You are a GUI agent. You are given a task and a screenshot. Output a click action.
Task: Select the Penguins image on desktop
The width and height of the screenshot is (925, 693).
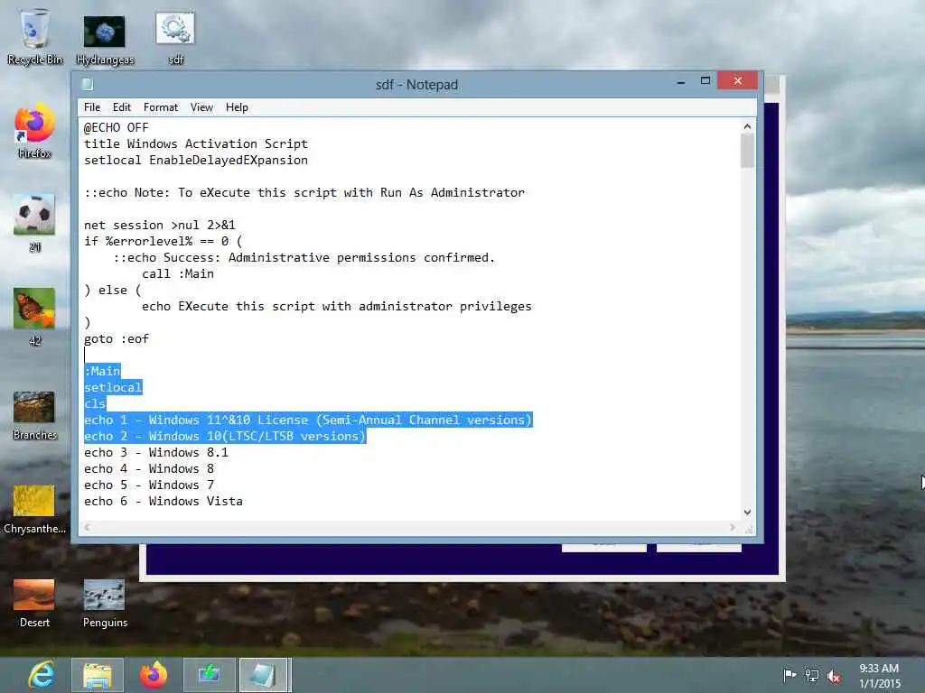coord(105,604)
